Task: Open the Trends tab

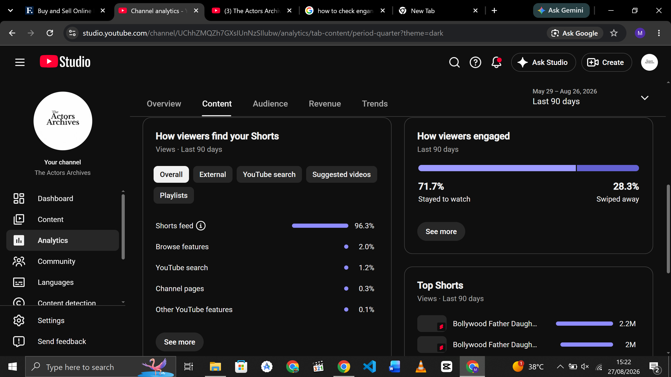Action: coord(375,104)
